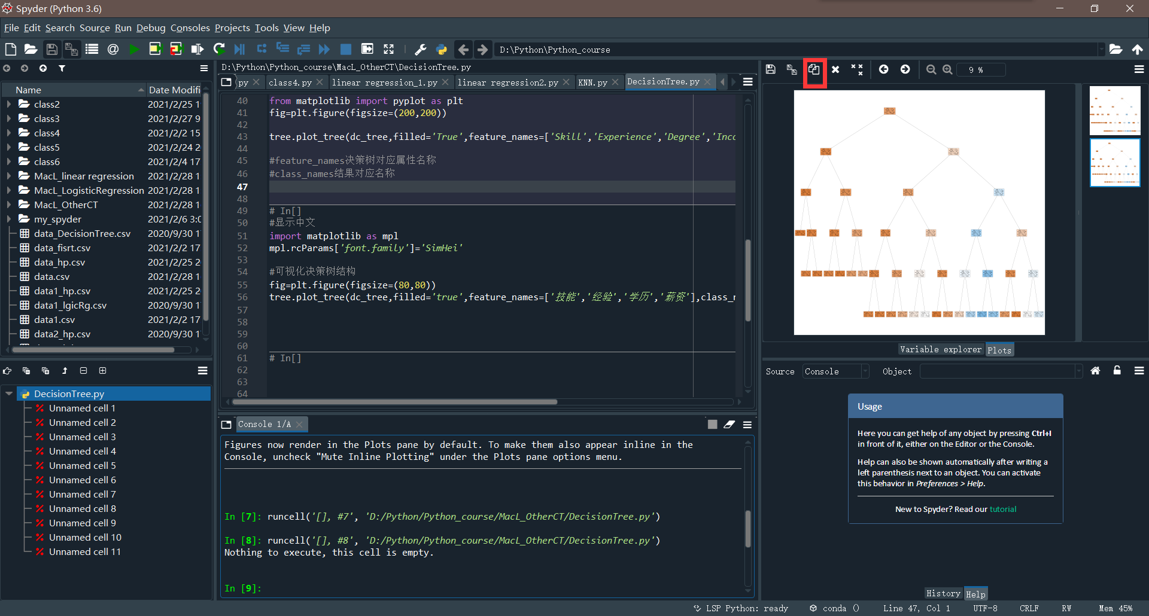Select data_DecisionTree.csv file
The height and width of the screenshot is (616, 1149).
pyautogui.click(x=82, y=233)
